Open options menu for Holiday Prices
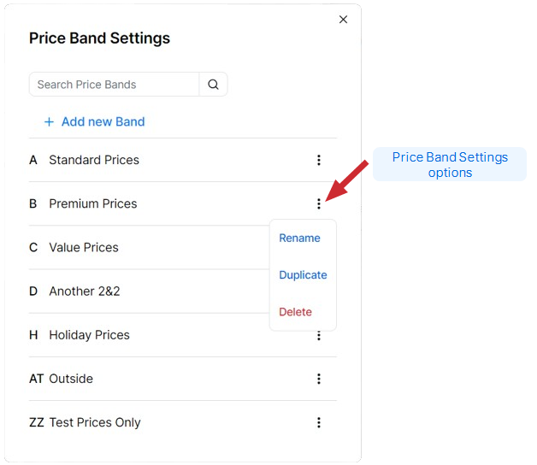This screenshot has width=537, height=465. click(x=319, y=336)
